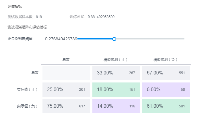
Task: Click predicted negative total cell 67.00% 551
Action: pos(166,73)
